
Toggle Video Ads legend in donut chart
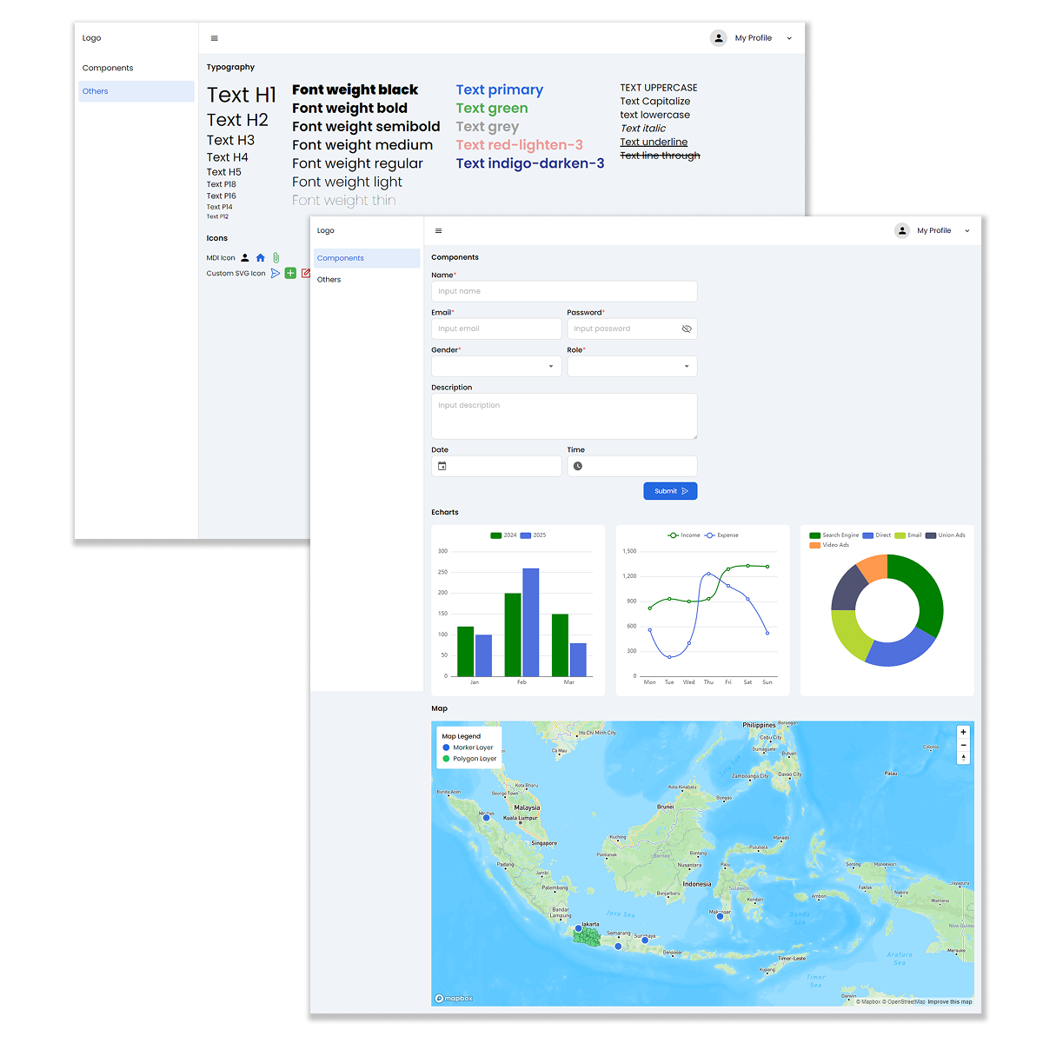click(829, 545)
